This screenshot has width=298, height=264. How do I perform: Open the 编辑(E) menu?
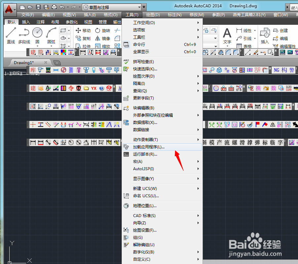[x=48, y=15]
